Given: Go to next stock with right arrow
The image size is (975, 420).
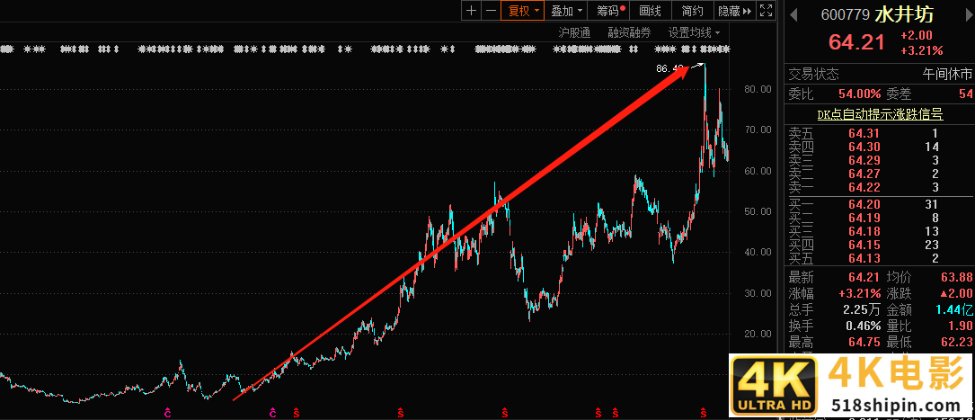Looking at the screenshot, I should coord(968,15).
